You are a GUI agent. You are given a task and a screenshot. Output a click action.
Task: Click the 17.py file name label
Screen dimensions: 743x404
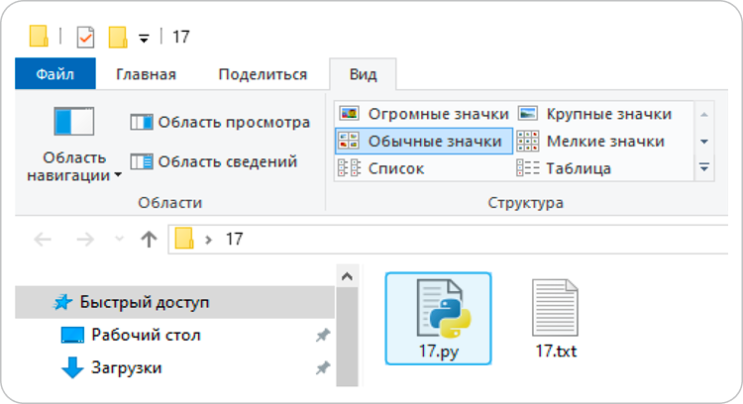pos(438,351)
